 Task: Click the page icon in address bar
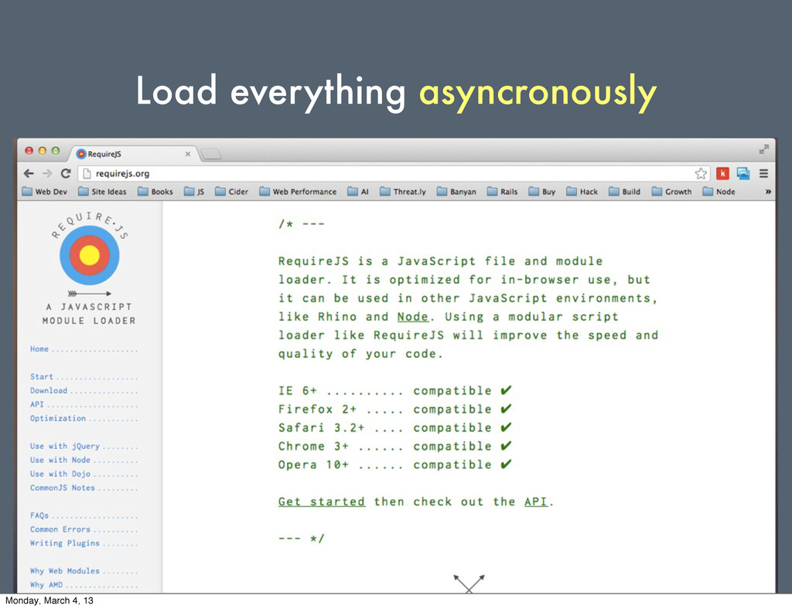tap(87, 174)
